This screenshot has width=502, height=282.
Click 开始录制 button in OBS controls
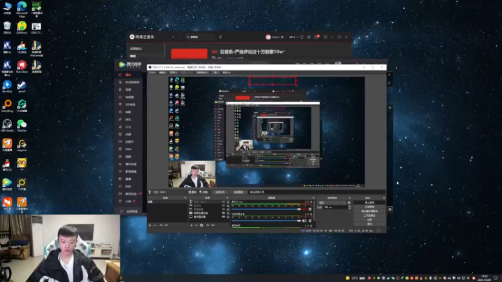[x=370, y=207]
